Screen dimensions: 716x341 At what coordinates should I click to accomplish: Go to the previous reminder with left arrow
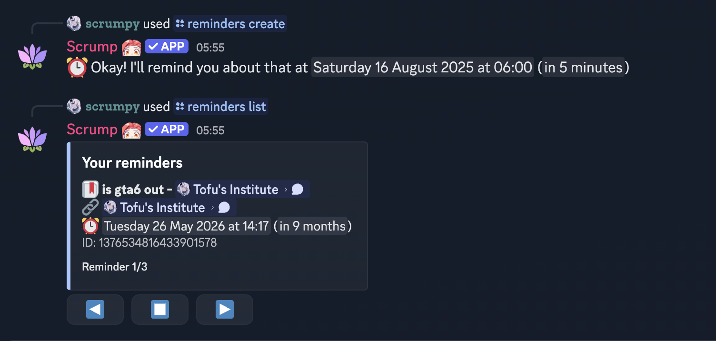pyautogui.click(x=95, y=310)
